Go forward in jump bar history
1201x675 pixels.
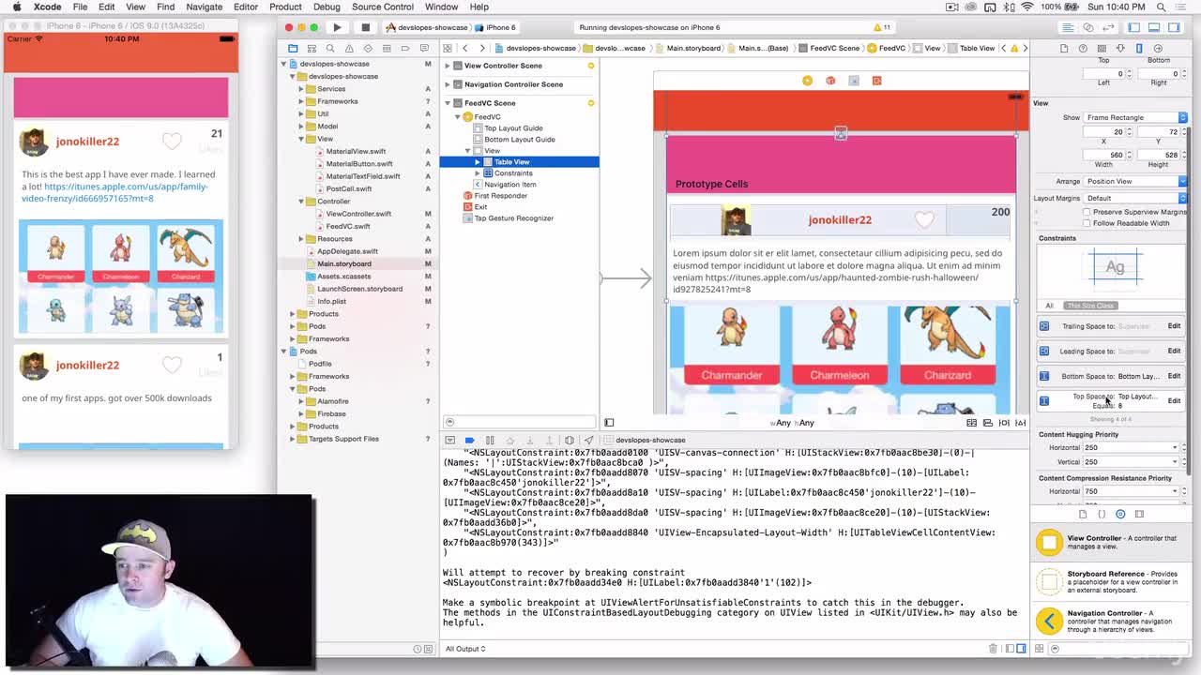[481, 48]
